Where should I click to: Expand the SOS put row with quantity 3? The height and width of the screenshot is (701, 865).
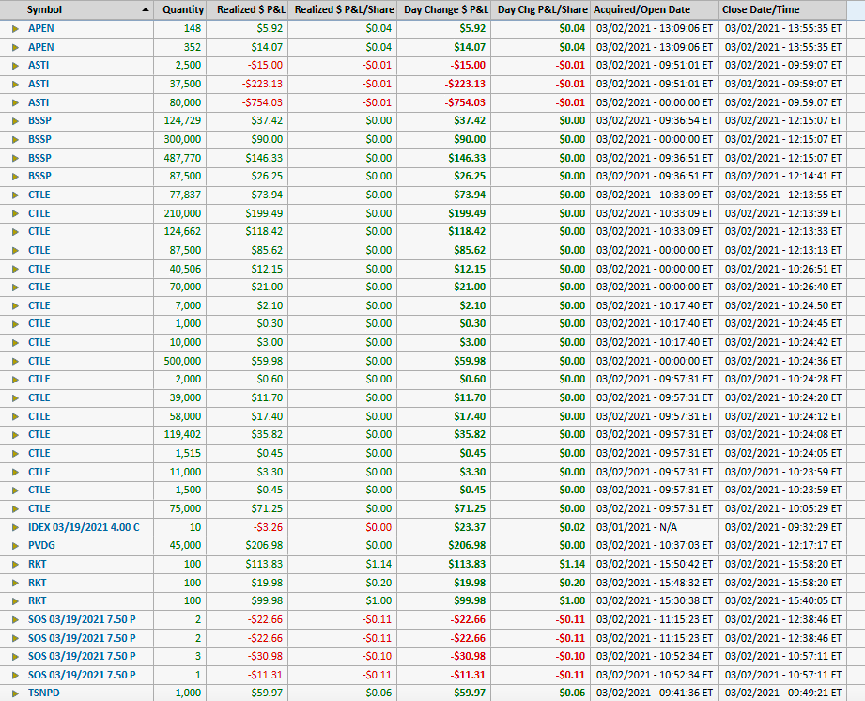15,656
